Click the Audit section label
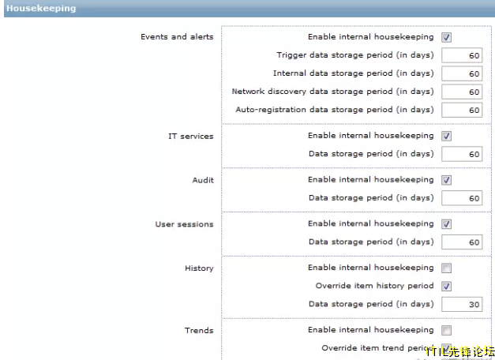Image resolution: width=495 pixels, height=360 pixels. click(x=203, y=180)
